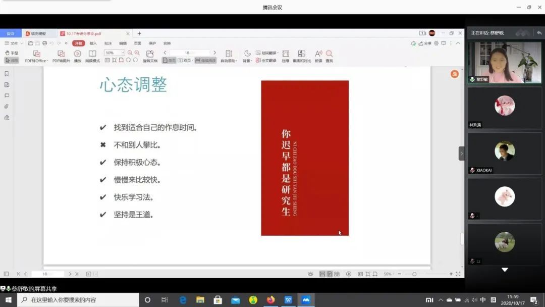
Task: Expand the 文件 file menu
Action: coord(14,43)
